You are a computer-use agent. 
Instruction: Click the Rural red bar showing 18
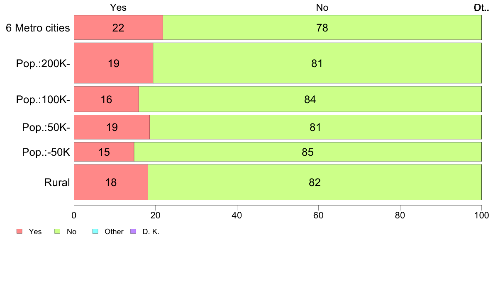111,182
